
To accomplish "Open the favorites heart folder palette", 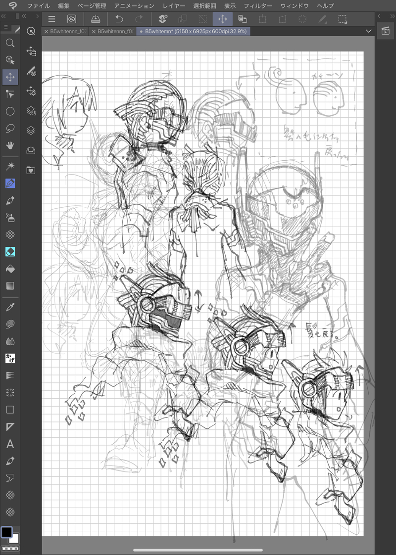I will tap(31, 170).
